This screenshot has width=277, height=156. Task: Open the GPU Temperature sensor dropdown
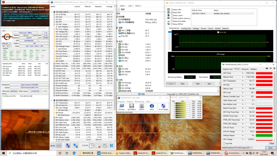tap(243, 81)
